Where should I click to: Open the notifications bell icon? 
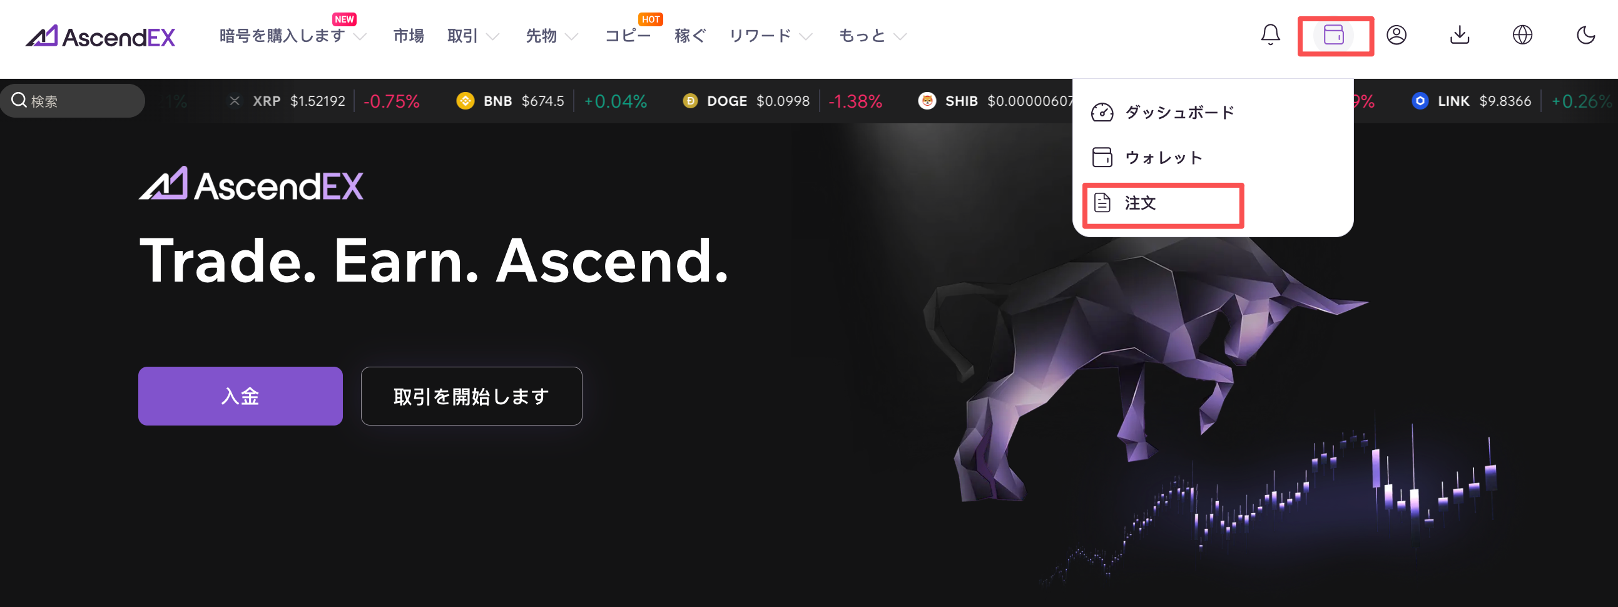point(1270,34)
